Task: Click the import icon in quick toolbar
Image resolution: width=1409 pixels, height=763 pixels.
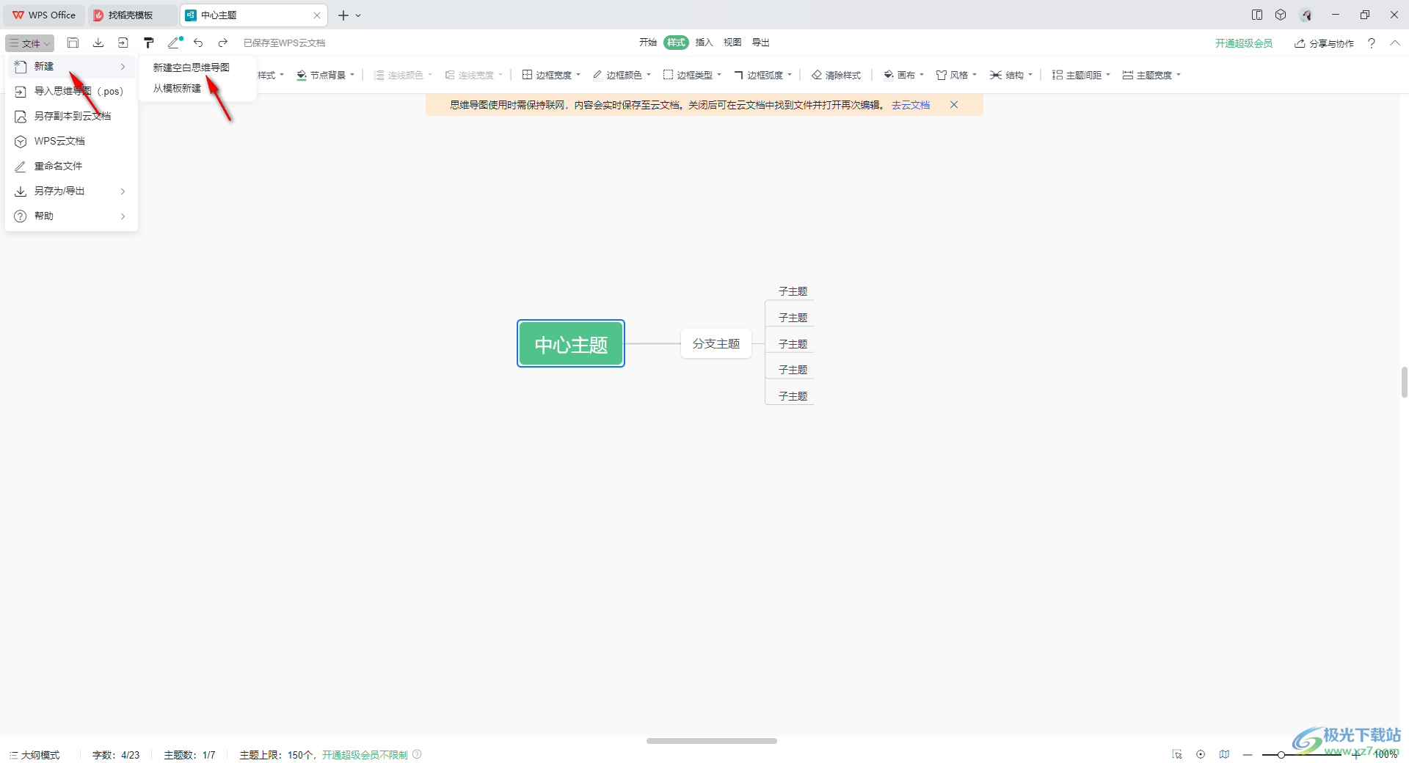Action: pos(123,43)
